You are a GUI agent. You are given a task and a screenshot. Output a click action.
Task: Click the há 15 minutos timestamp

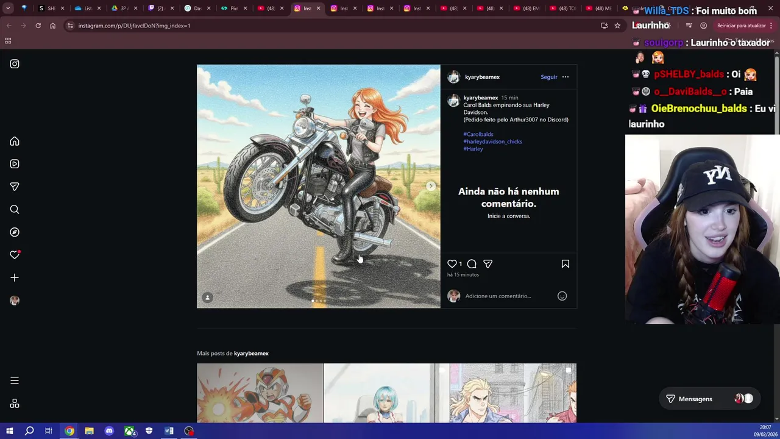point(463,275)
